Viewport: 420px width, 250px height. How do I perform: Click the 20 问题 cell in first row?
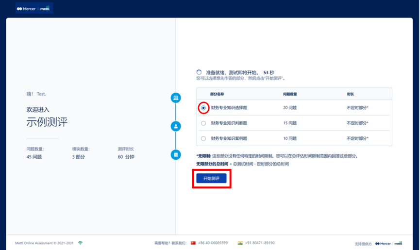pyautogui.click(x=290, y=108)
